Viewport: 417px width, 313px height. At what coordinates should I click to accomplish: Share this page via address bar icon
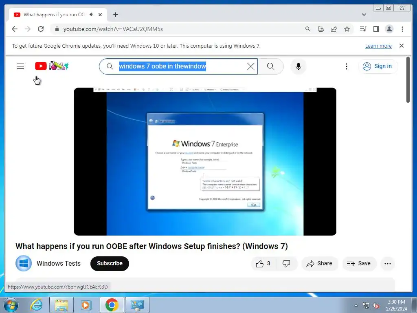pos(334,29)
